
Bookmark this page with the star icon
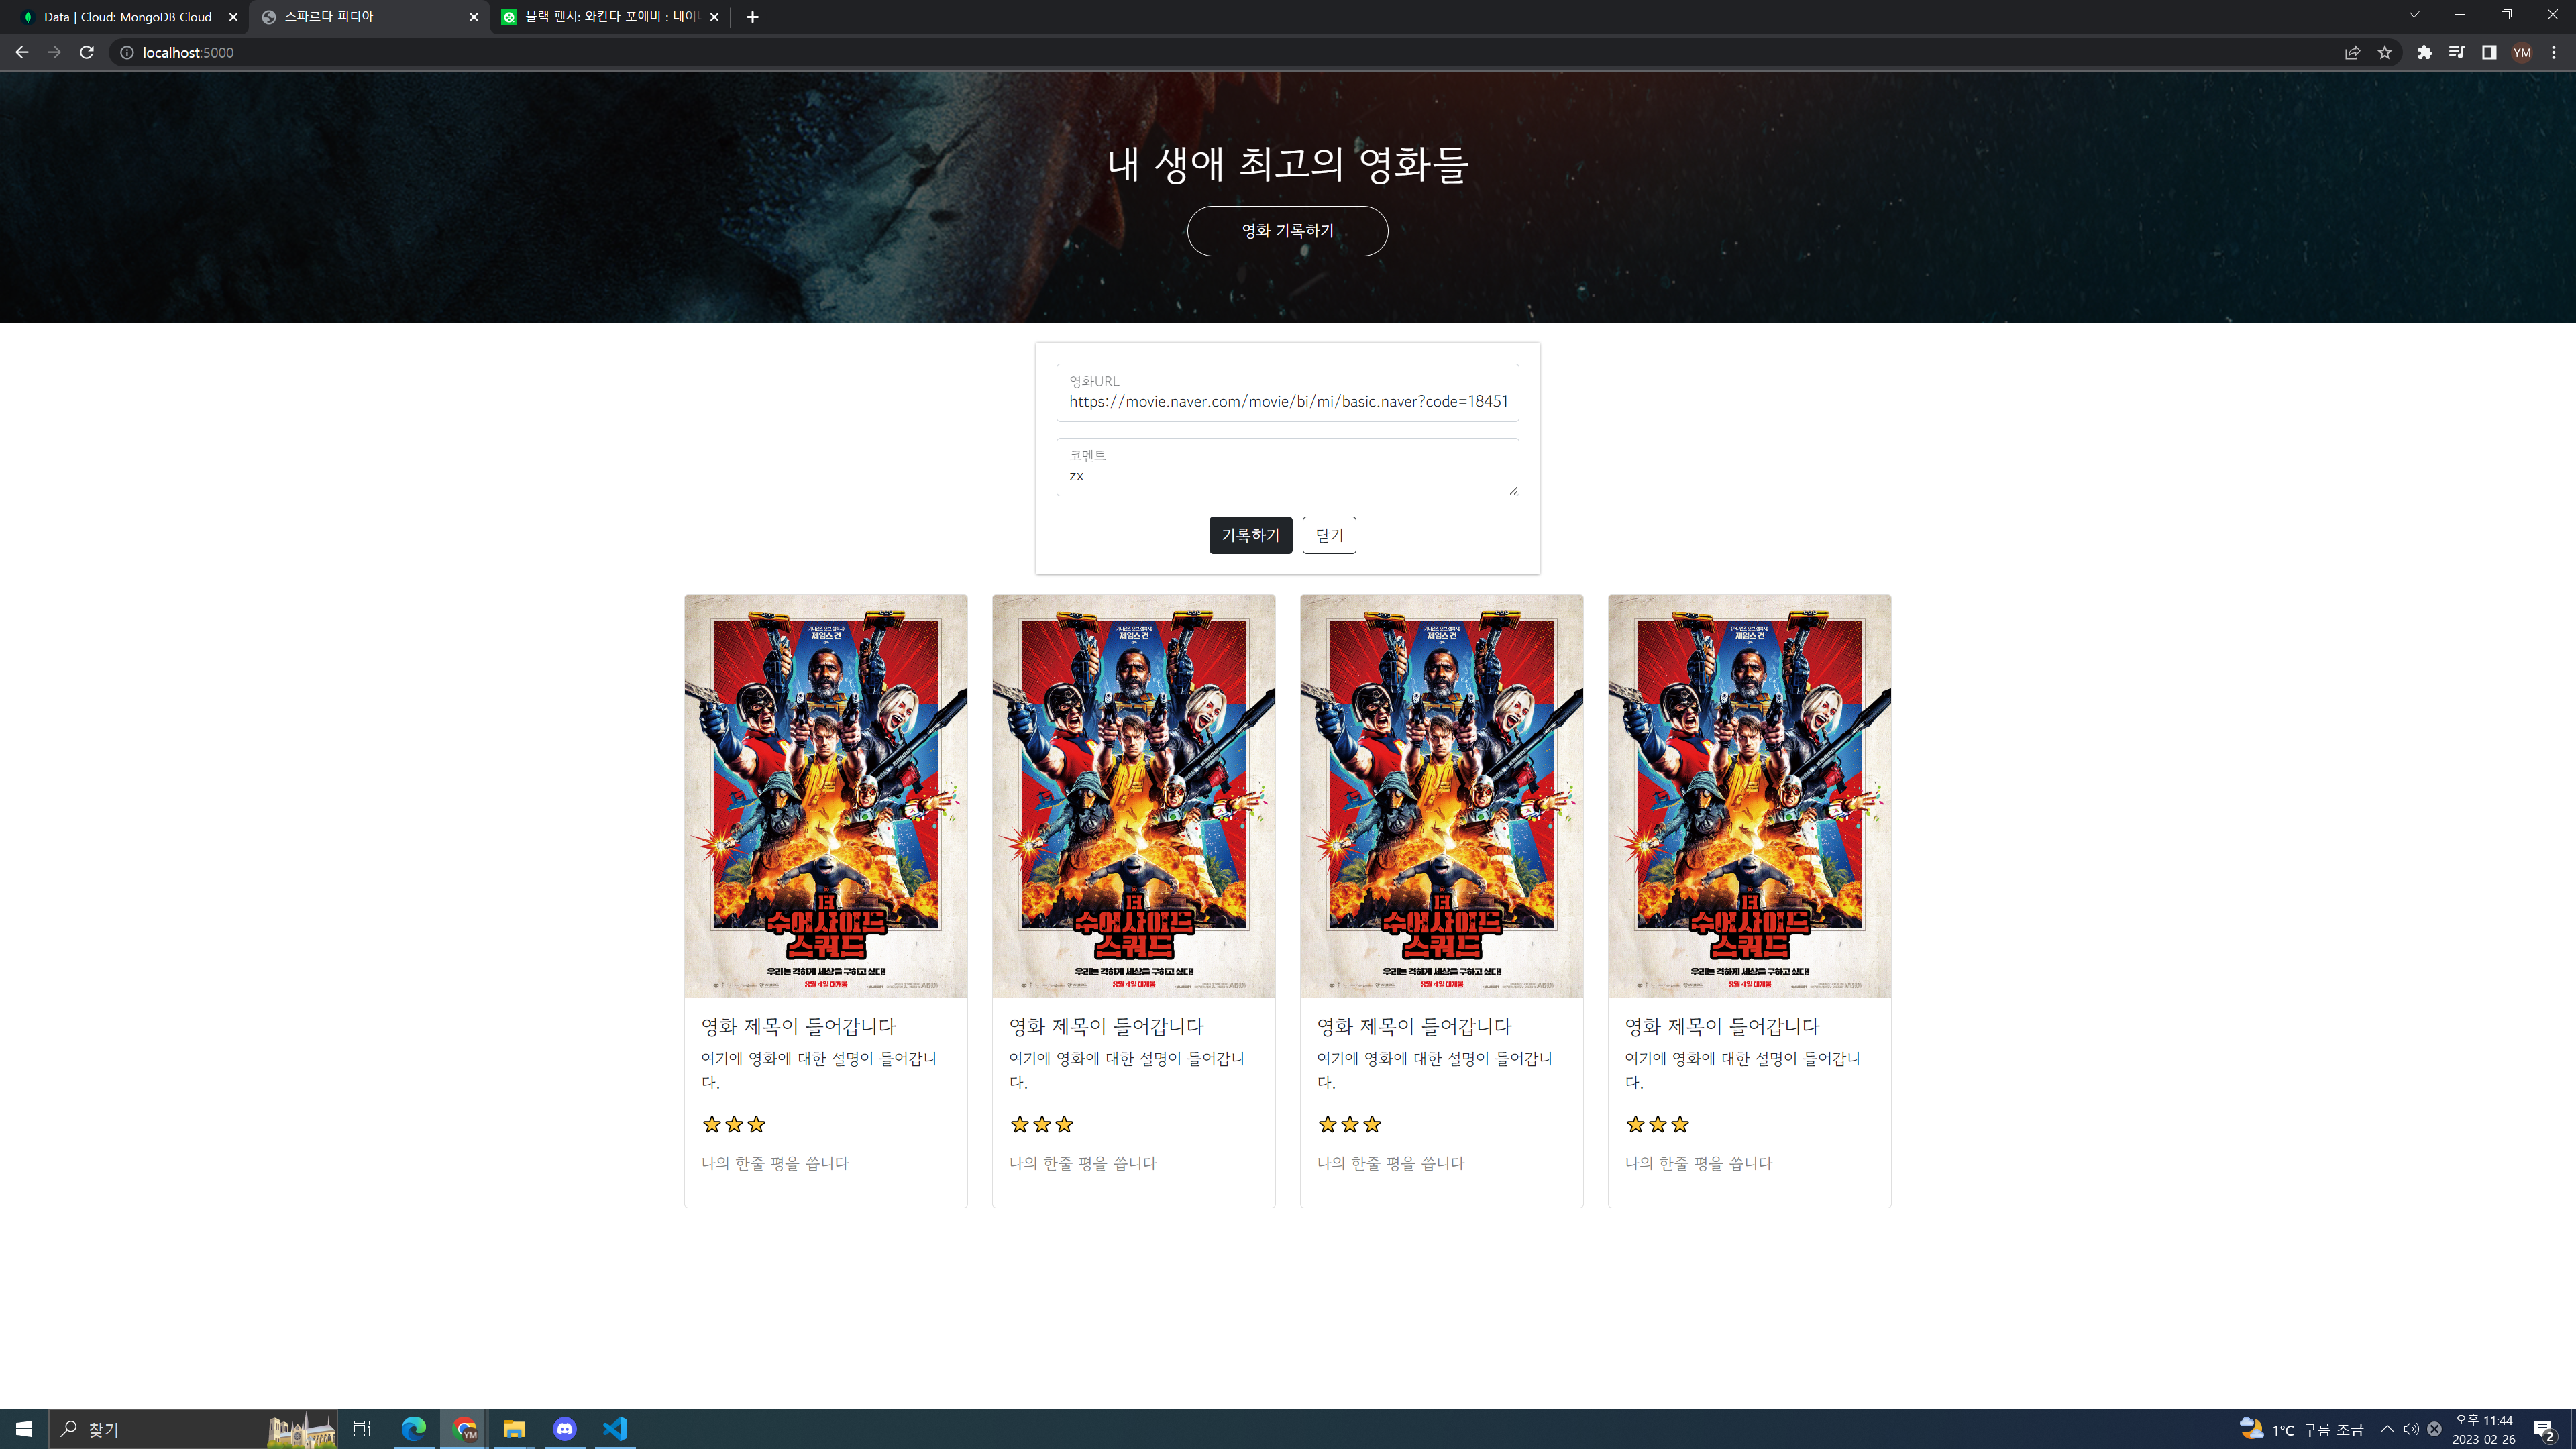coord(2385,52)
